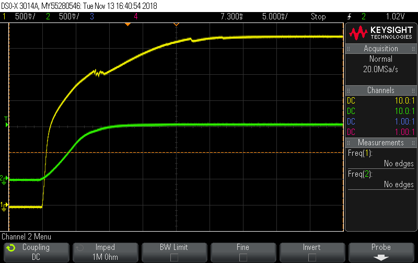Click the Measurements header left grip dots

[349, 143]
